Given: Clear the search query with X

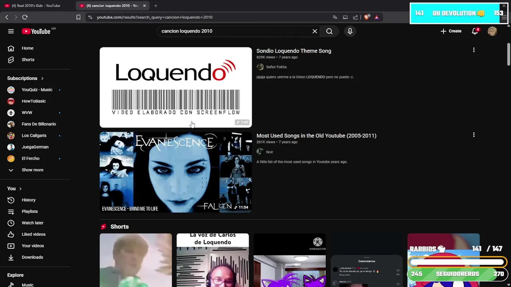Looking at the screenshot, I should pos(315,31).
